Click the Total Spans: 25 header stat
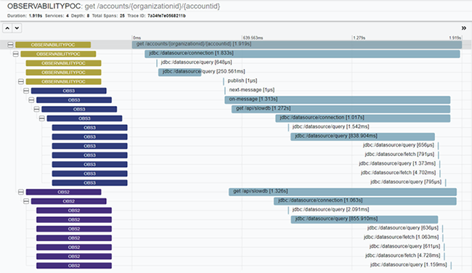The width and height of the screenshot is (472, 273). (108, 16)
